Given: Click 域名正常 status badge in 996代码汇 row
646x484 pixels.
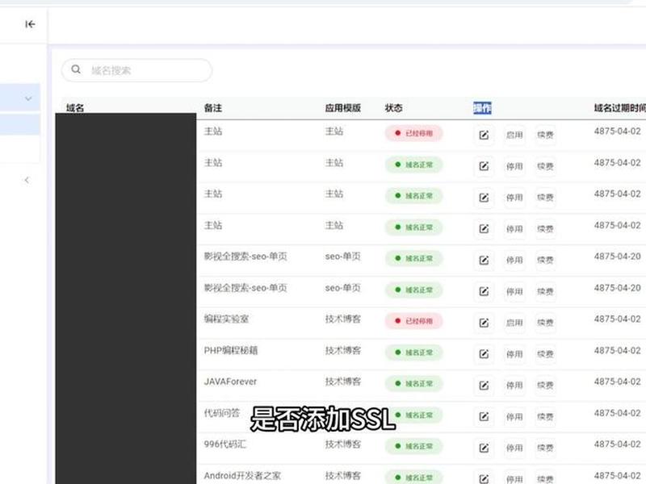Looking at the screenshot, I should point(413,446).
